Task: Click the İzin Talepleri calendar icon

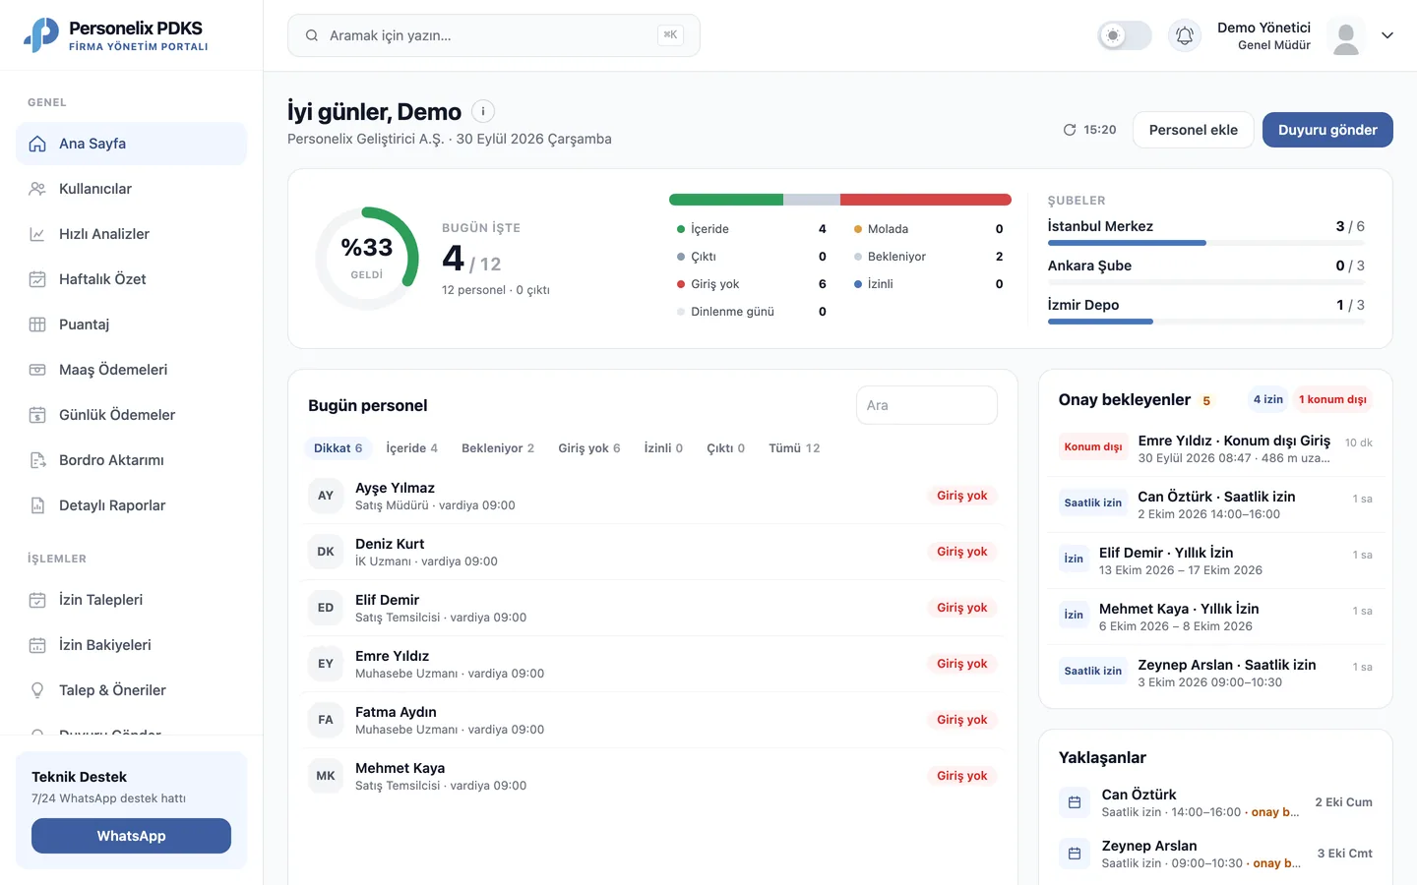Action: coord(37,600)
